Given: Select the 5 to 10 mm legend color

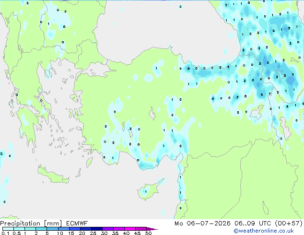Looking at the screenshot, I should pos(52,229).
